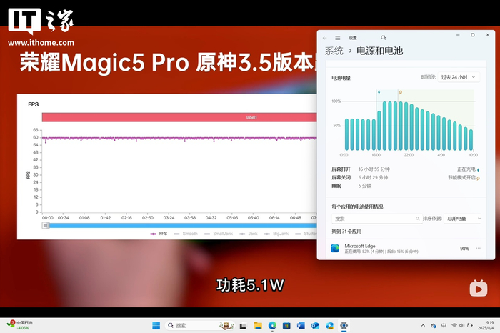Open Microsoft Store from the taskbar
500x333 pixels.
point(286,326)
